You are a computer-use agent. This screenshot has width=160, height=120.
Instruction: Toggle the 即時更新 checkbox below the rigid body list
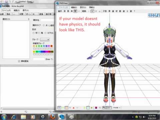tap(19, 61)
